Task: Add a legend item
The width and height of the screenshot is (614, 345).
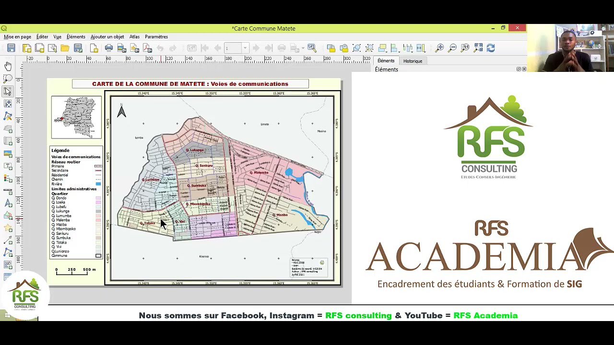Action: tap(8, 179)
